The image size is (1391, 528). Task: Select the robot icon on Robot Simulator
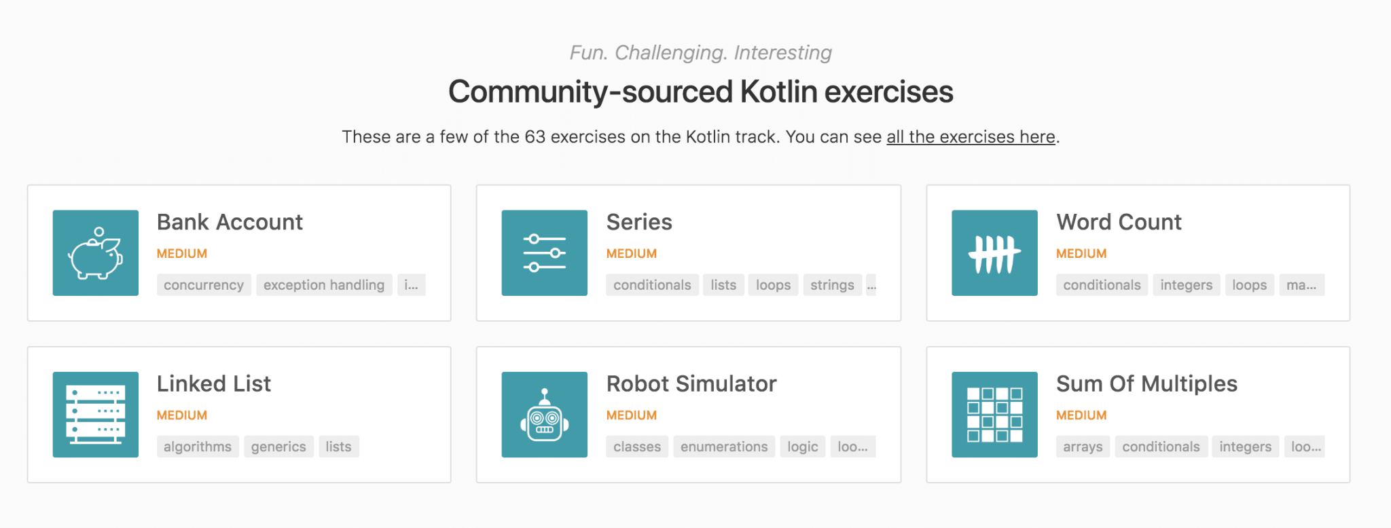(544, 414)
